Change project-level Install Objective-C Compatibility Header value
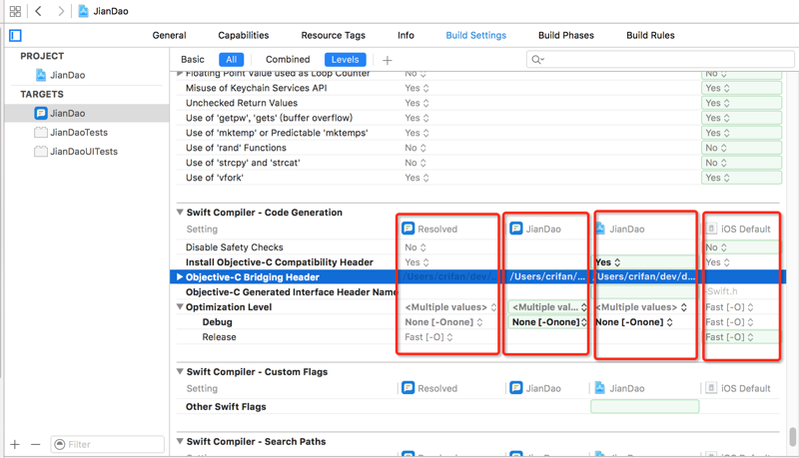799x458 pixels. pyautogui.click(x=608, y=262)
